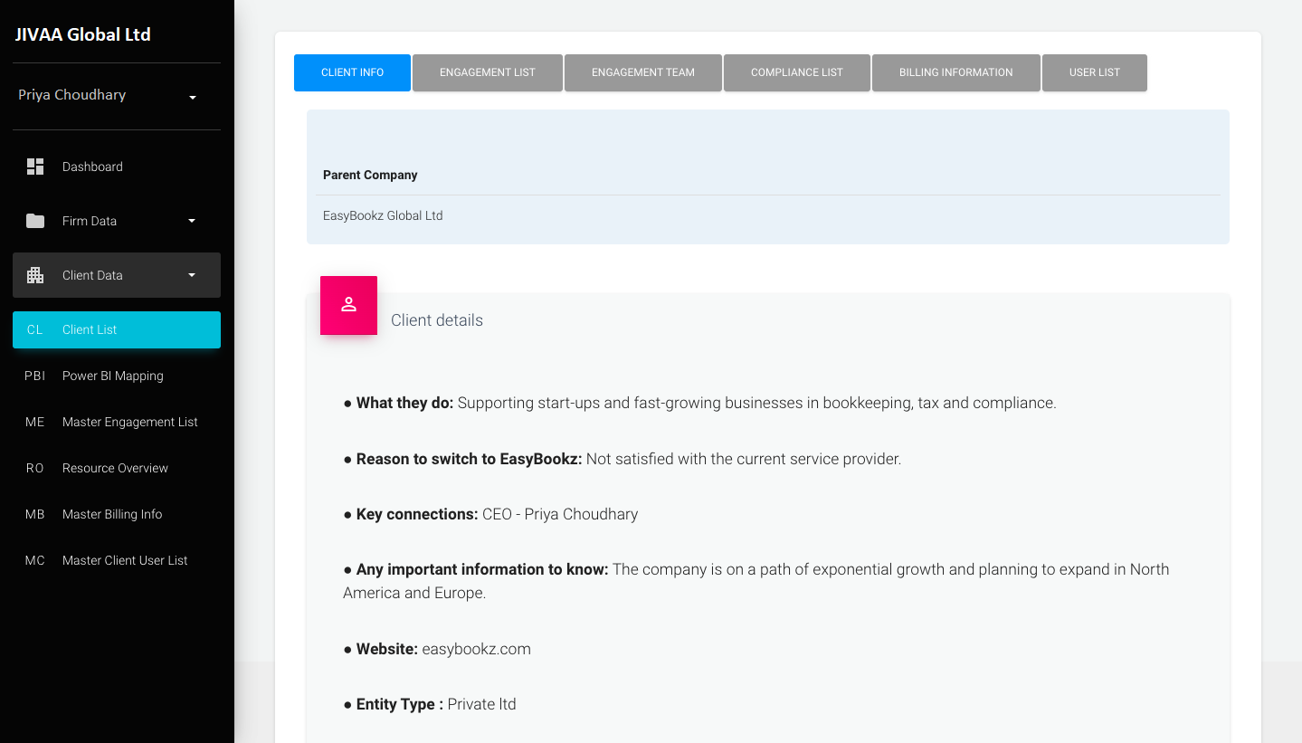Screen dimensions: 1302x743
Task: Click the JIVAA Global Ltd title
Action: 82,34
